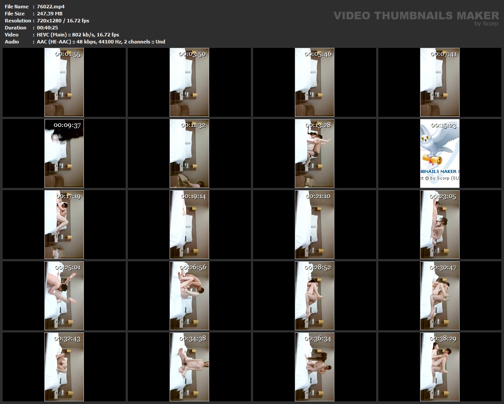
Task: Click the thumbnail timestamped 00:07:41
Action: click(440, 82)
